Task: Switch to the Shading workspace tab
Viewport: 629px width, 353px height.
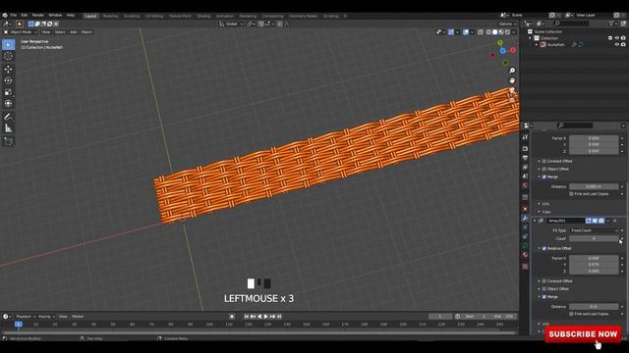Action: tap(203, 16)
